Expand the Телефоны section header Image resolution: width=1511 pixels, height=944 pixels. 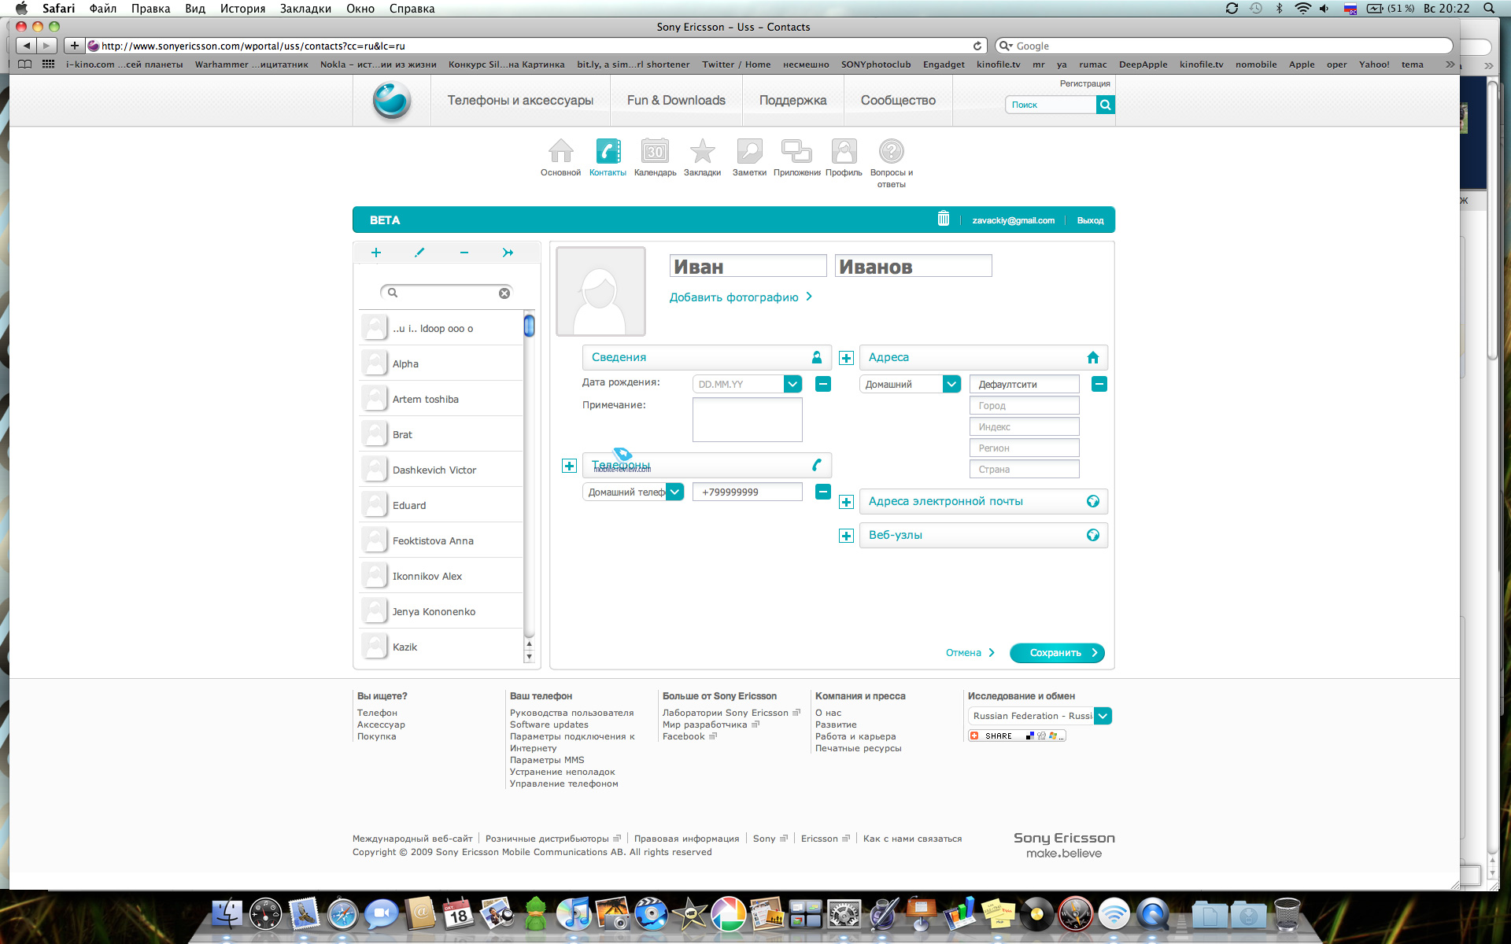(707, 465)
